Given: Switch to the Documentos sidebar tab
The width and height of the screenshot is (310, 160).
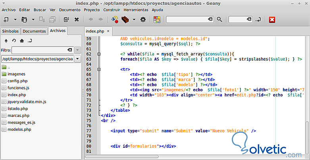Looking at the screenshot, I should pos(34,31).
